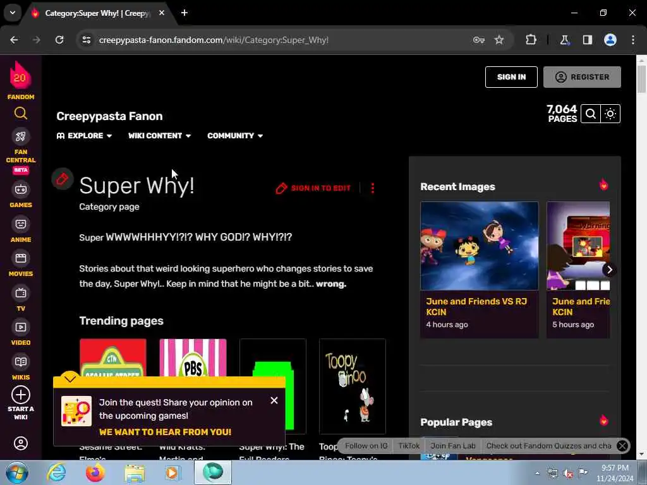Open the media player taskbar icon
This screenshot has height=485, width=647.
(173, 472)
